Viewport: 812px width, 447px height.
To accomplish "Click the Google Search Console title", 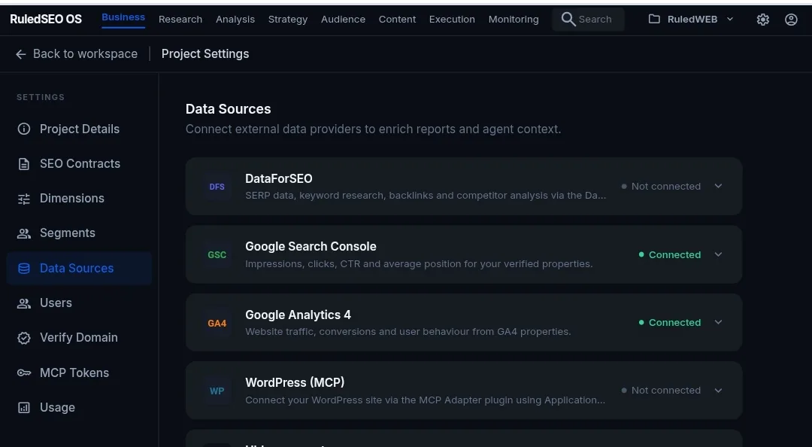I will 311,247.
